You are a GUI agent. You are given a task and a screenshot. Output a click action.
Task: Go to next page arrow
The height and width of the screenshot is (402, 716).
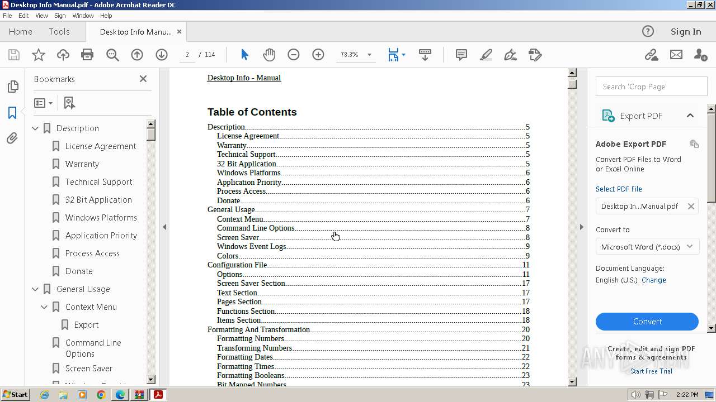[x=162, y=55]
